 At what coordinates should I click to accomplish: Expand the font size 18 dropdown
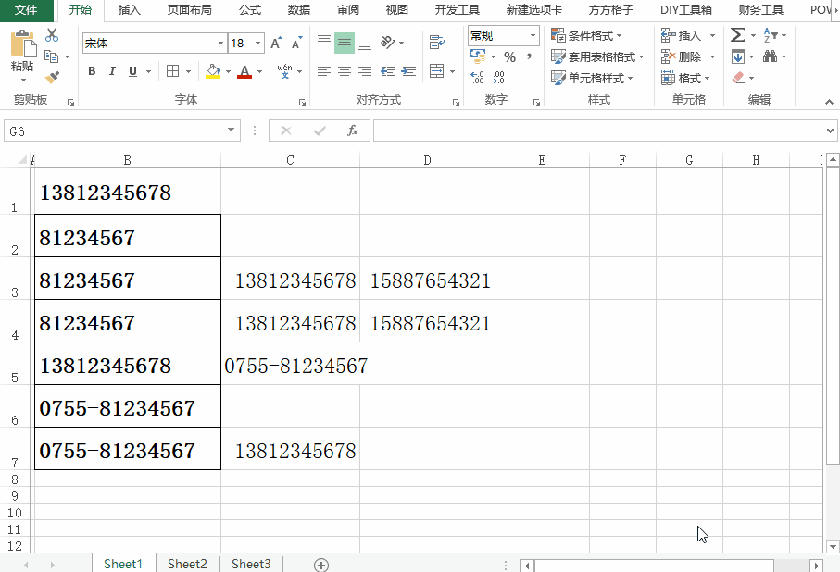click(x=257, y=44)
